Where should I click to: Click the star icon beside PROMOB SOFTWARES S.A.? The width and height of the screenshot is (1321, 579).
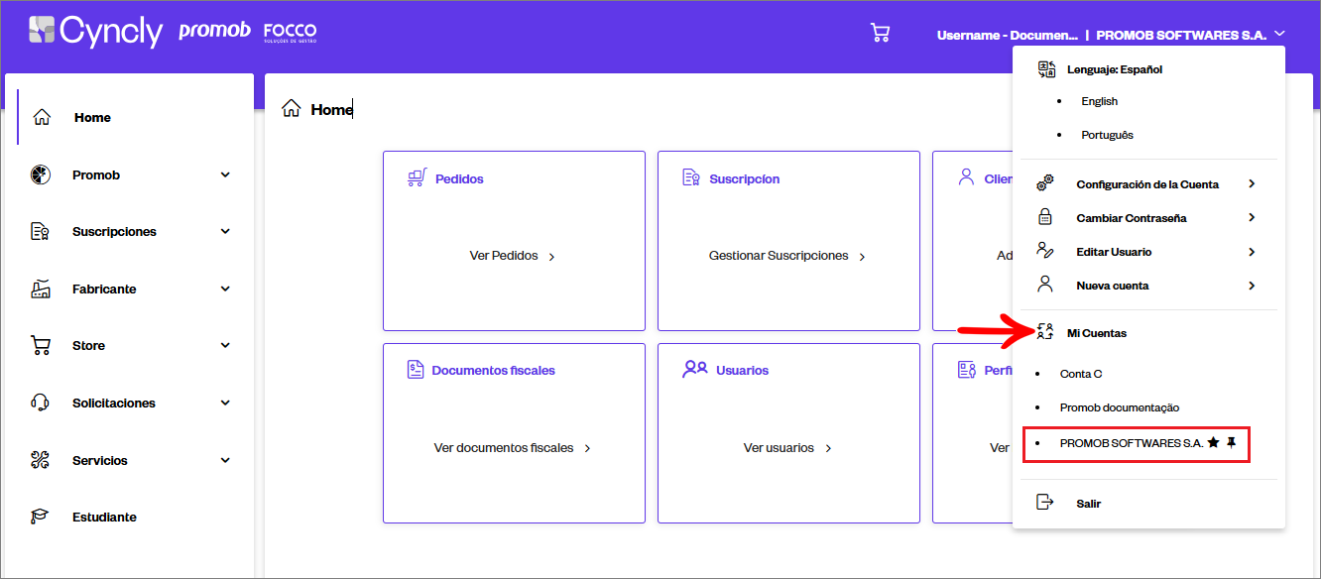point(1213,443)
